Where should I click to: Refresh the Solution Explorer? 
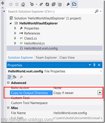coord(47,4)
